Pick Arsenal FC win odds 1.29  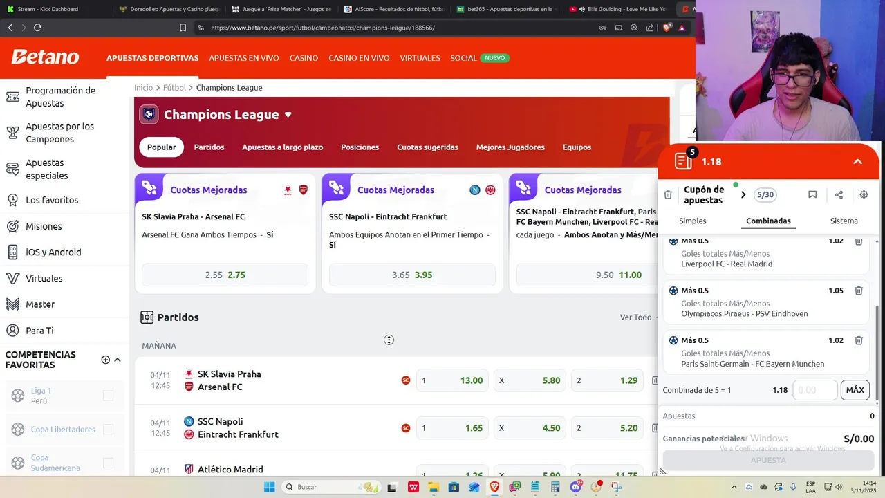(x=607, y=380)
